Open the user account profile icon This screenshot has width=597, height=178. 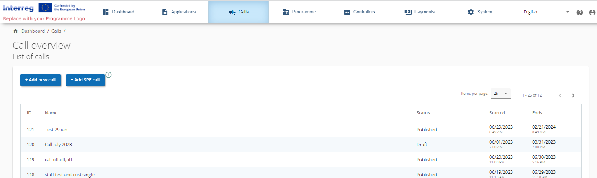592,13
